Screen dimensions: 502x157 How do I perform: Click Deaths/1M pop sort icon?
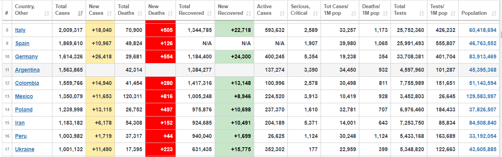pos(385,14)
